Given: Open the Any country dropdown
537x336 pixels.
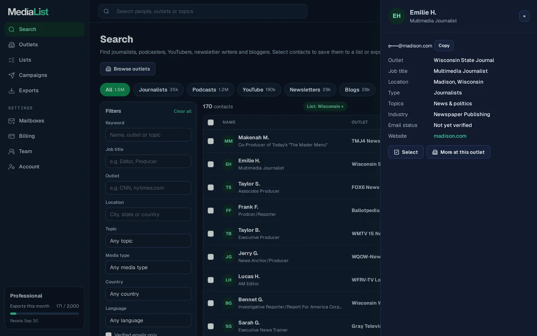Looking at the screenshot, I should click(148, 294).
